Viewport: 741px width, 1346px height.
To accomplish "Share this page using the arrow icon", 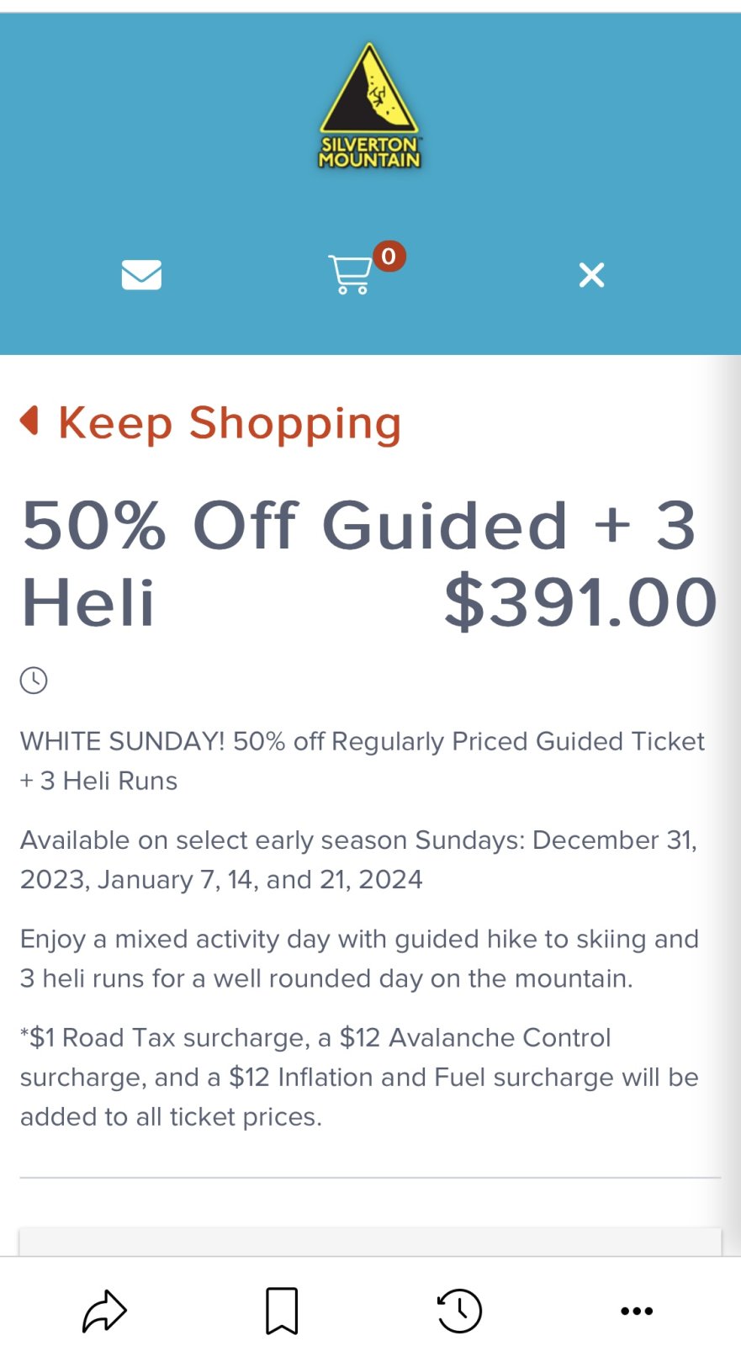I will click(104, 1310).
